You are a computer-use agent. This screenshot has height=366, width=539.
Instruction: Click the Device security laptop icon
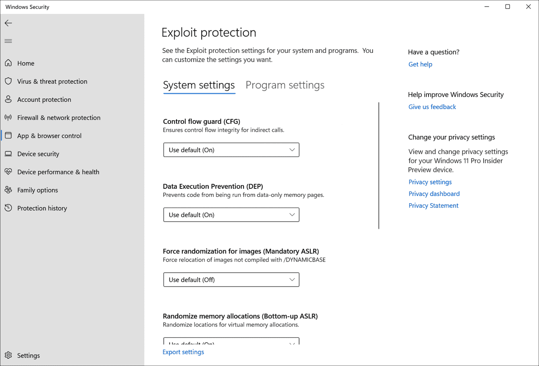tap(8, 154)
